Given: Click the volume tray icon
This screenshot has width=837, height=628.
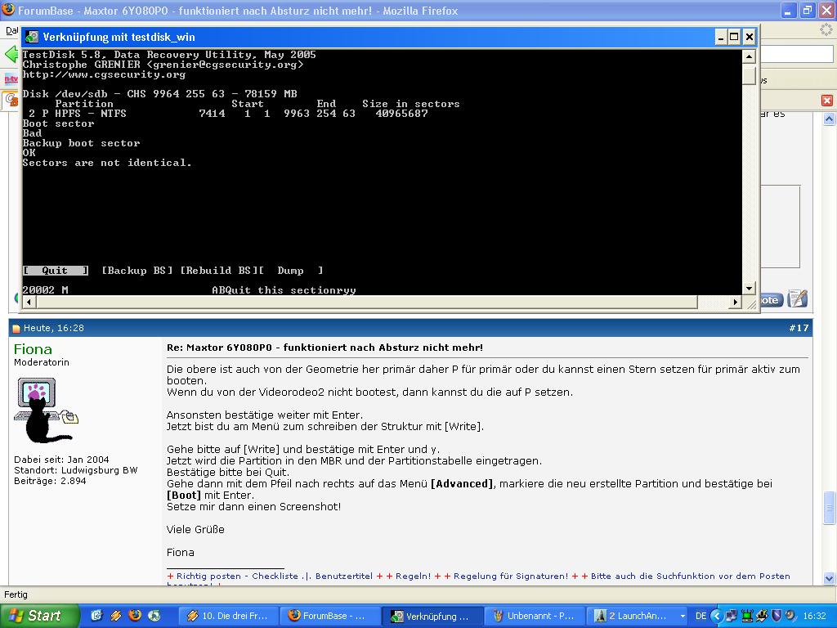Looking at the screenshot, I should [x=790, y=616].
